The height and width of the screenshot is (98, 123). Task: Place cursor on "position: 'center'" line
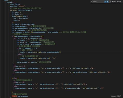[x=18, y=6]
